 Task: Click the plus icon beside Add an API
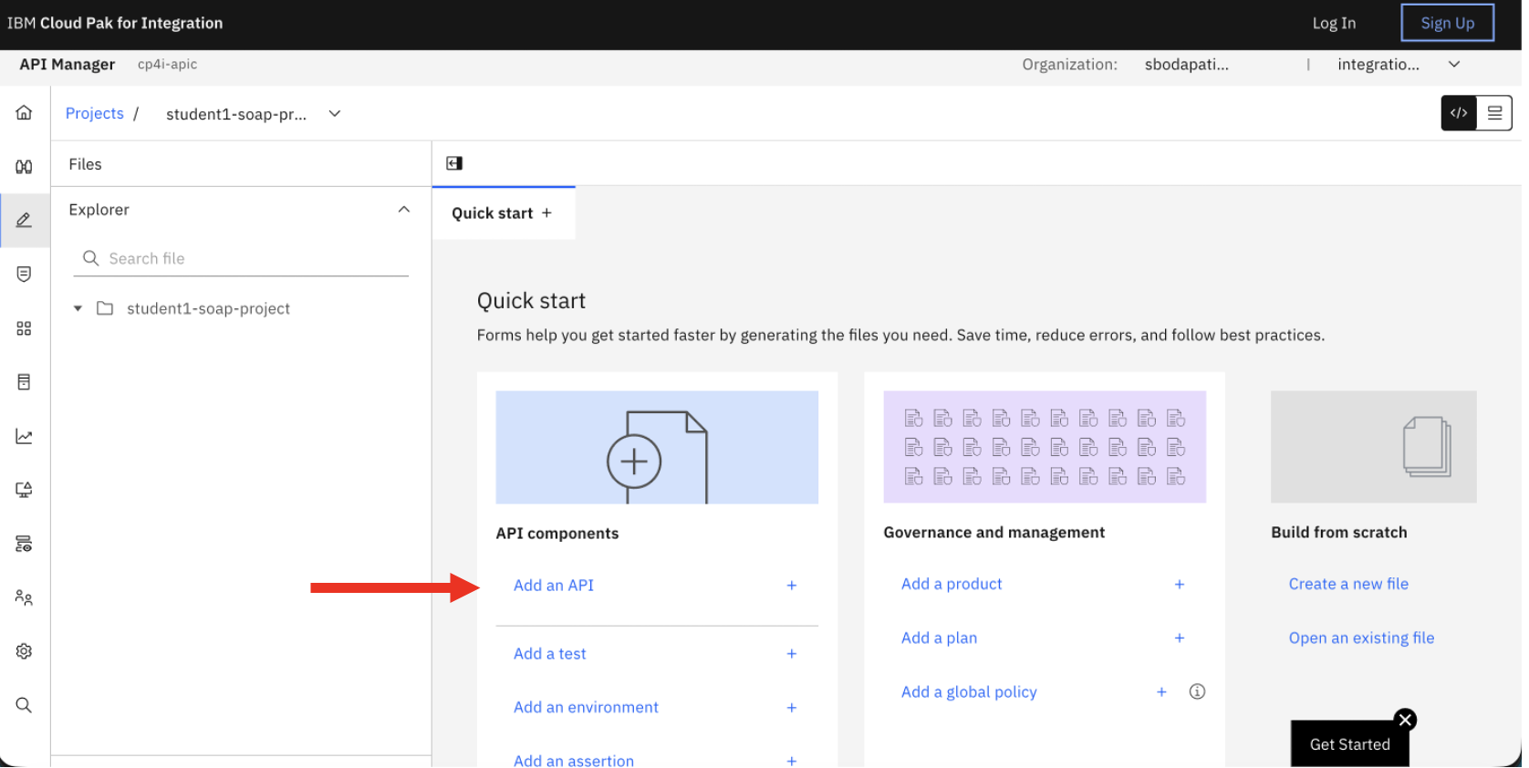[792, 586]
